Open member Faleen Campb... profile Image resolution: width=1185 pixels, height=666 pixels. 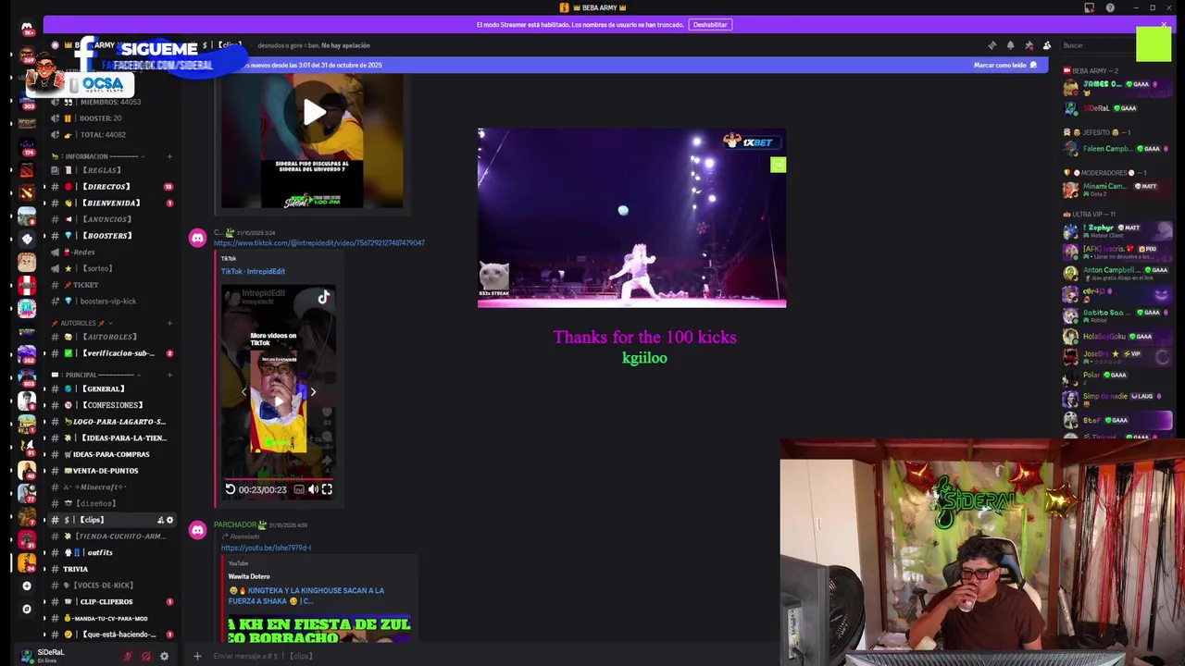point(1116,148)
